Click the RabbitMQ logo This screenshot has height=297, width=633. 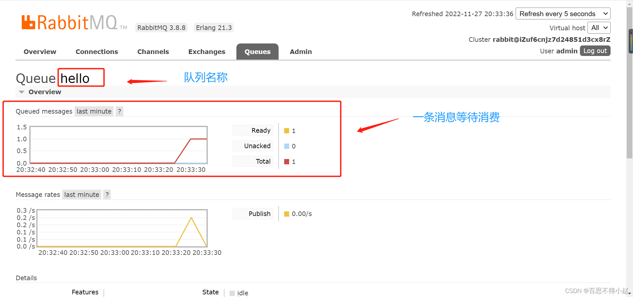point(75,22)
